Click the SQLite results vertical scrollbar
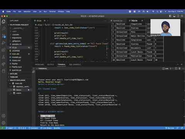This screenshot has height=139, width=185. 184,42
